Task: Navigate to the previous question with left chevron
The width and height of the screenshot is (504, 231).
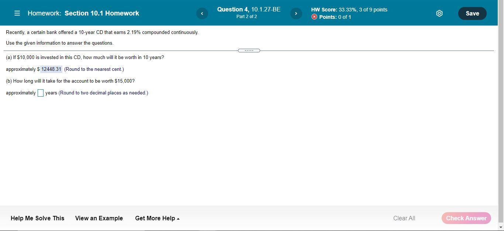Action: 202,13
